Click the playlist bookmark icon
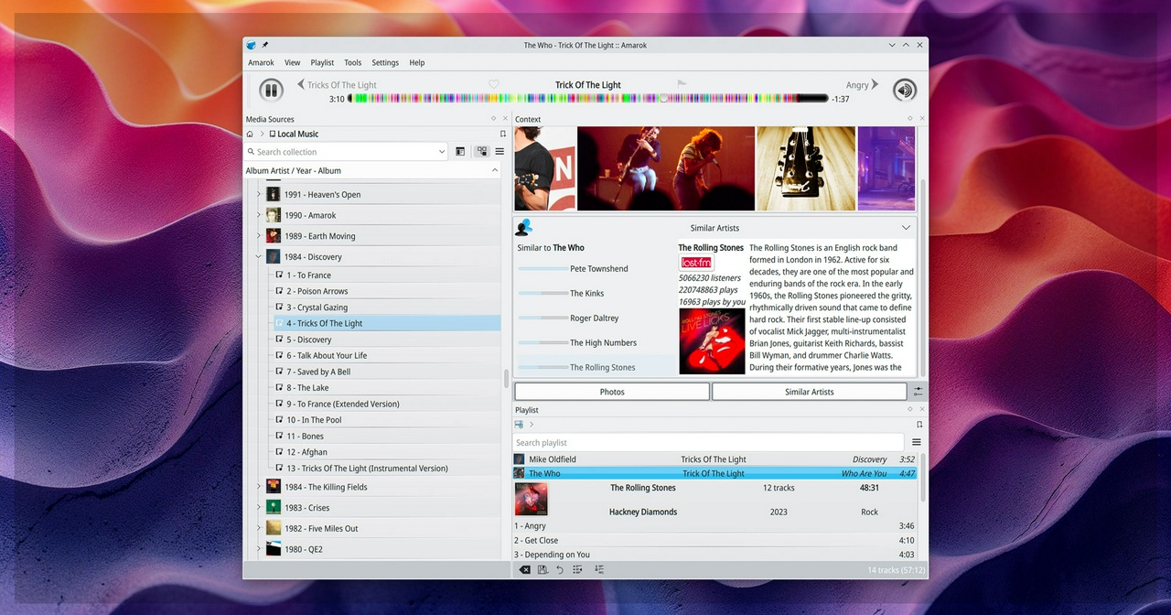The image size is (1171, 615). pos(919,425)
